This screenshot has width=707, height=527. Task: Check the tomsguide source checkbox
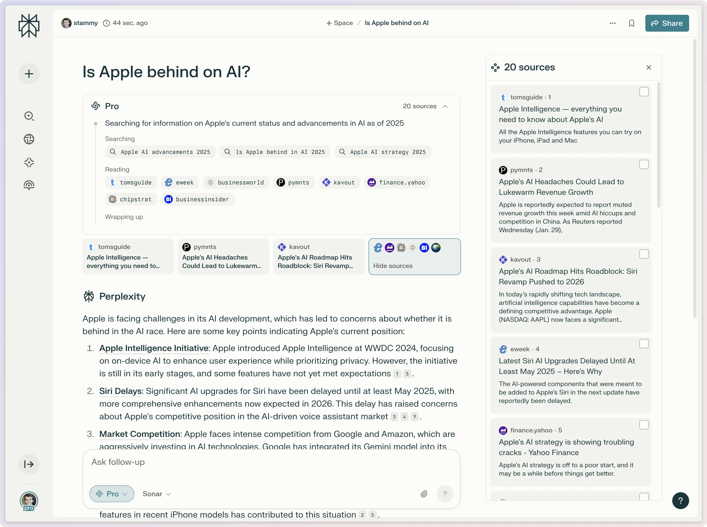pyautogui.click(x=644, y=92)
